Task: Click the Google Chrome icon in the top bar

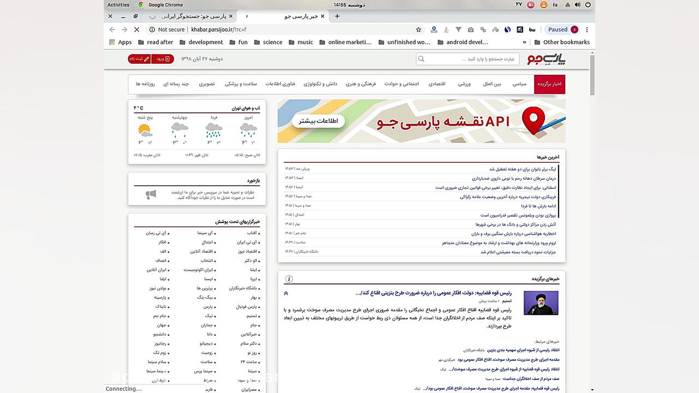Action: click(x=141, y=5)
